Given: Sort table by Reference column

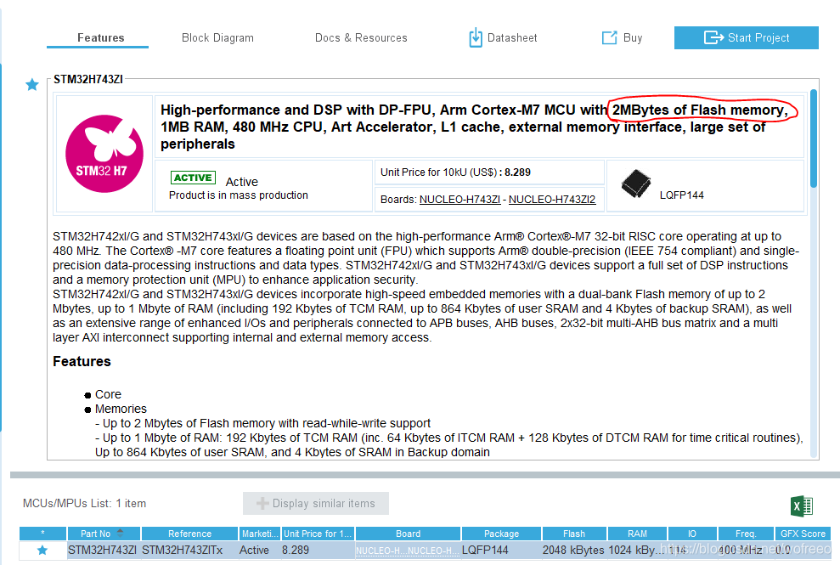Looking at the screenshot, I should 189,534.
